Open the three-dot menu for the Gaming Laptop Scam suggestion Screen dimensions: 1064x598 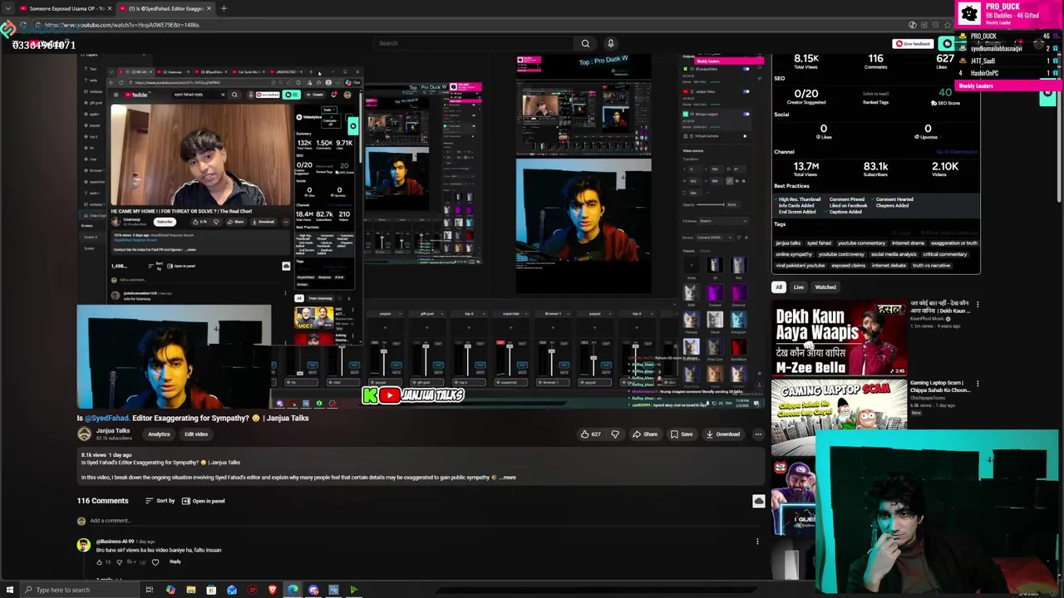[x=978, y=384]
